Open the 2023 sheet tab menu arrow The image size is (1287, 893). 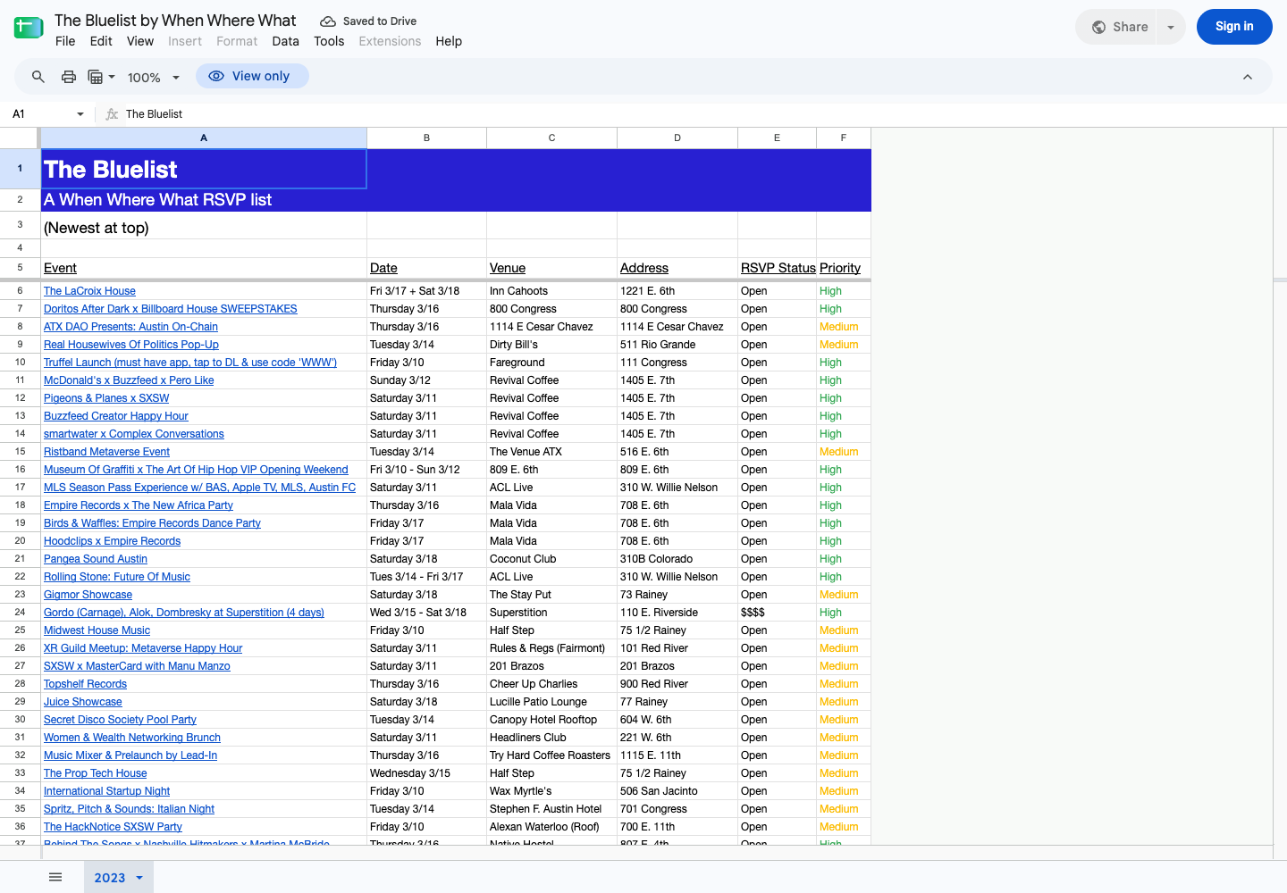click(x=139, y=878)
